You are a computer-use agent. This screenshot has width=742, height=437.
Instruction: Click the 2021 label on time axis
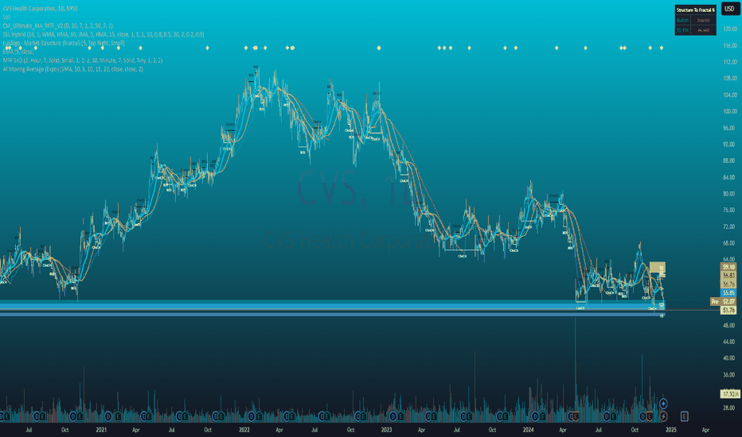coord(101,430)
